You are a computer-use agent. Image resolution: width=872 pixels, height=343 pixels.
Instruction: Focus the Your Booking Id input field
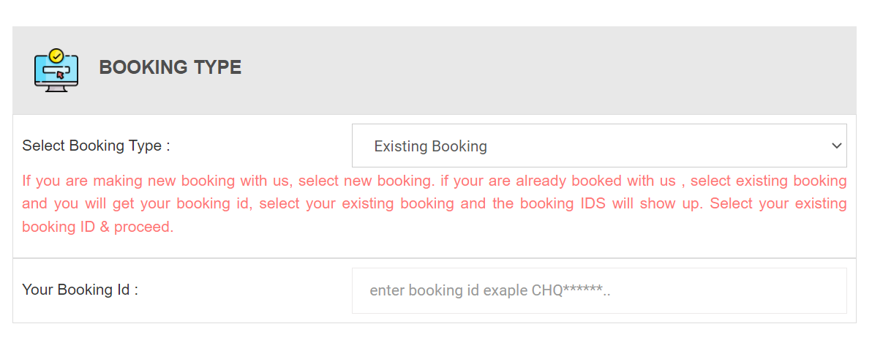click(598, 290)
